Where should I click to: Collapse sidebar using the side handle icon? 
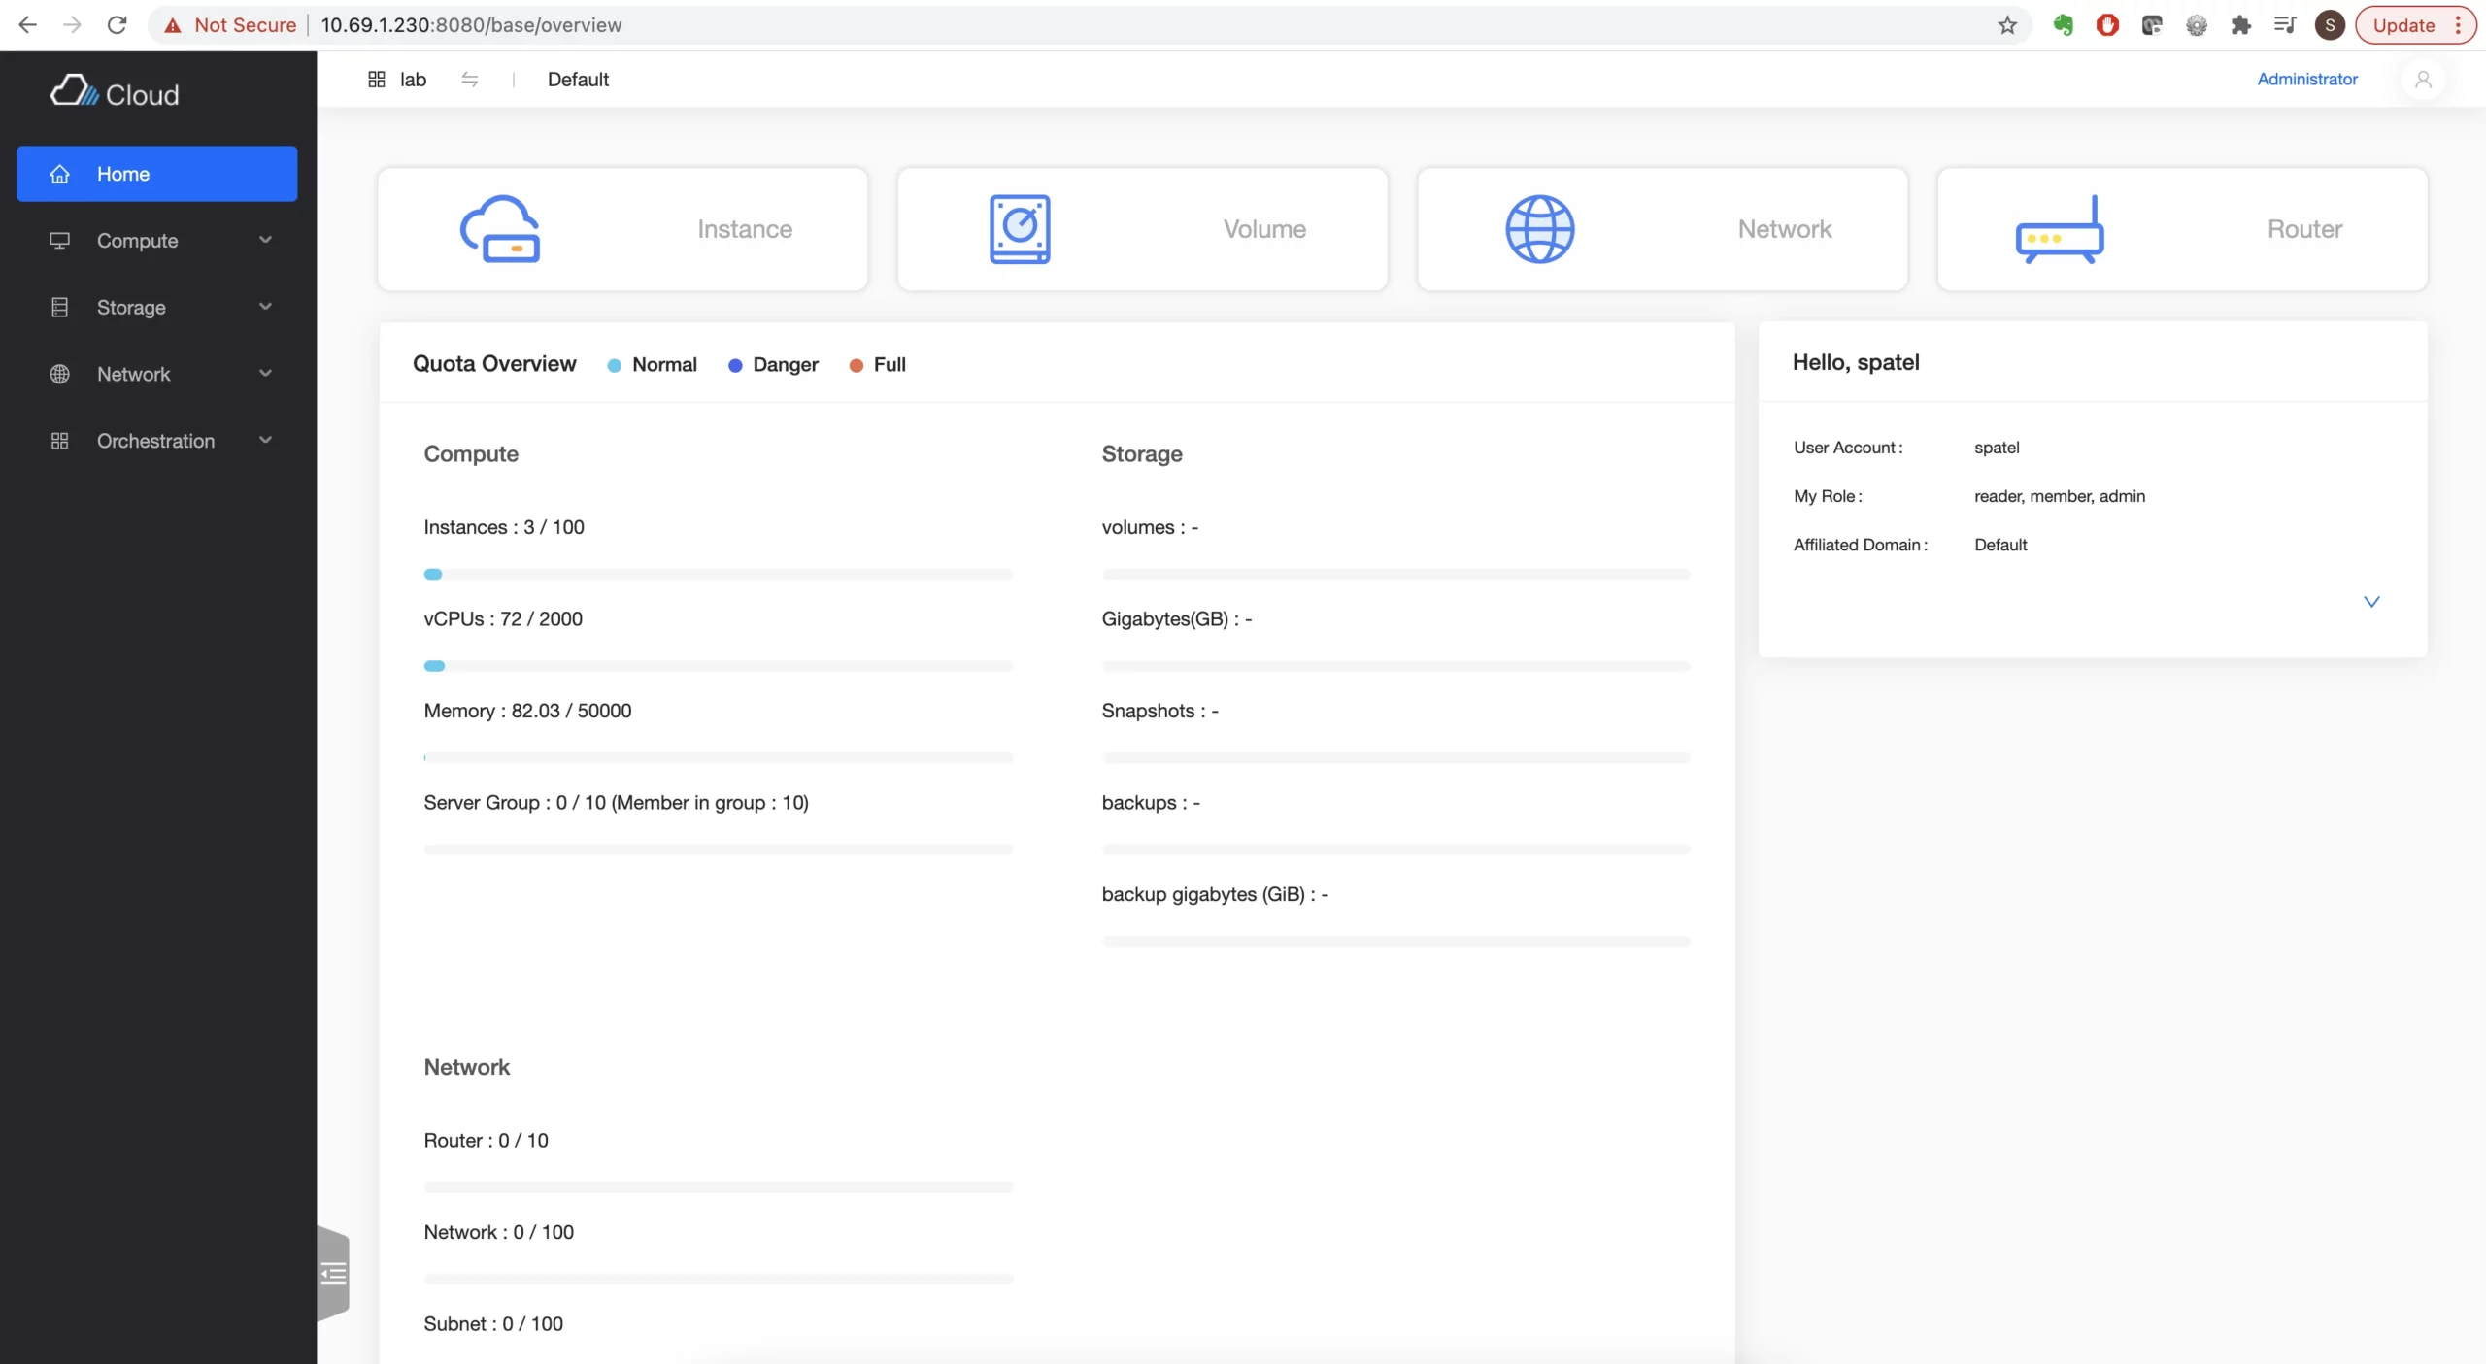[x=333, y=1273]
